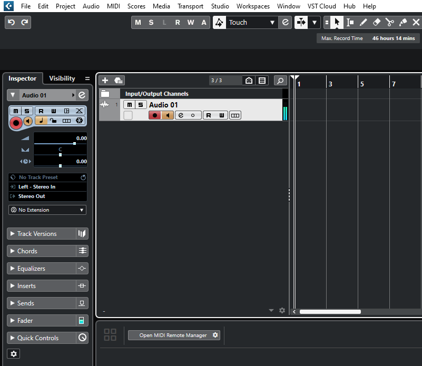The height and width of the screenshot is (366, 422).
Task: Click the Track Versions section icon
Action: click(x=82, y=234)
